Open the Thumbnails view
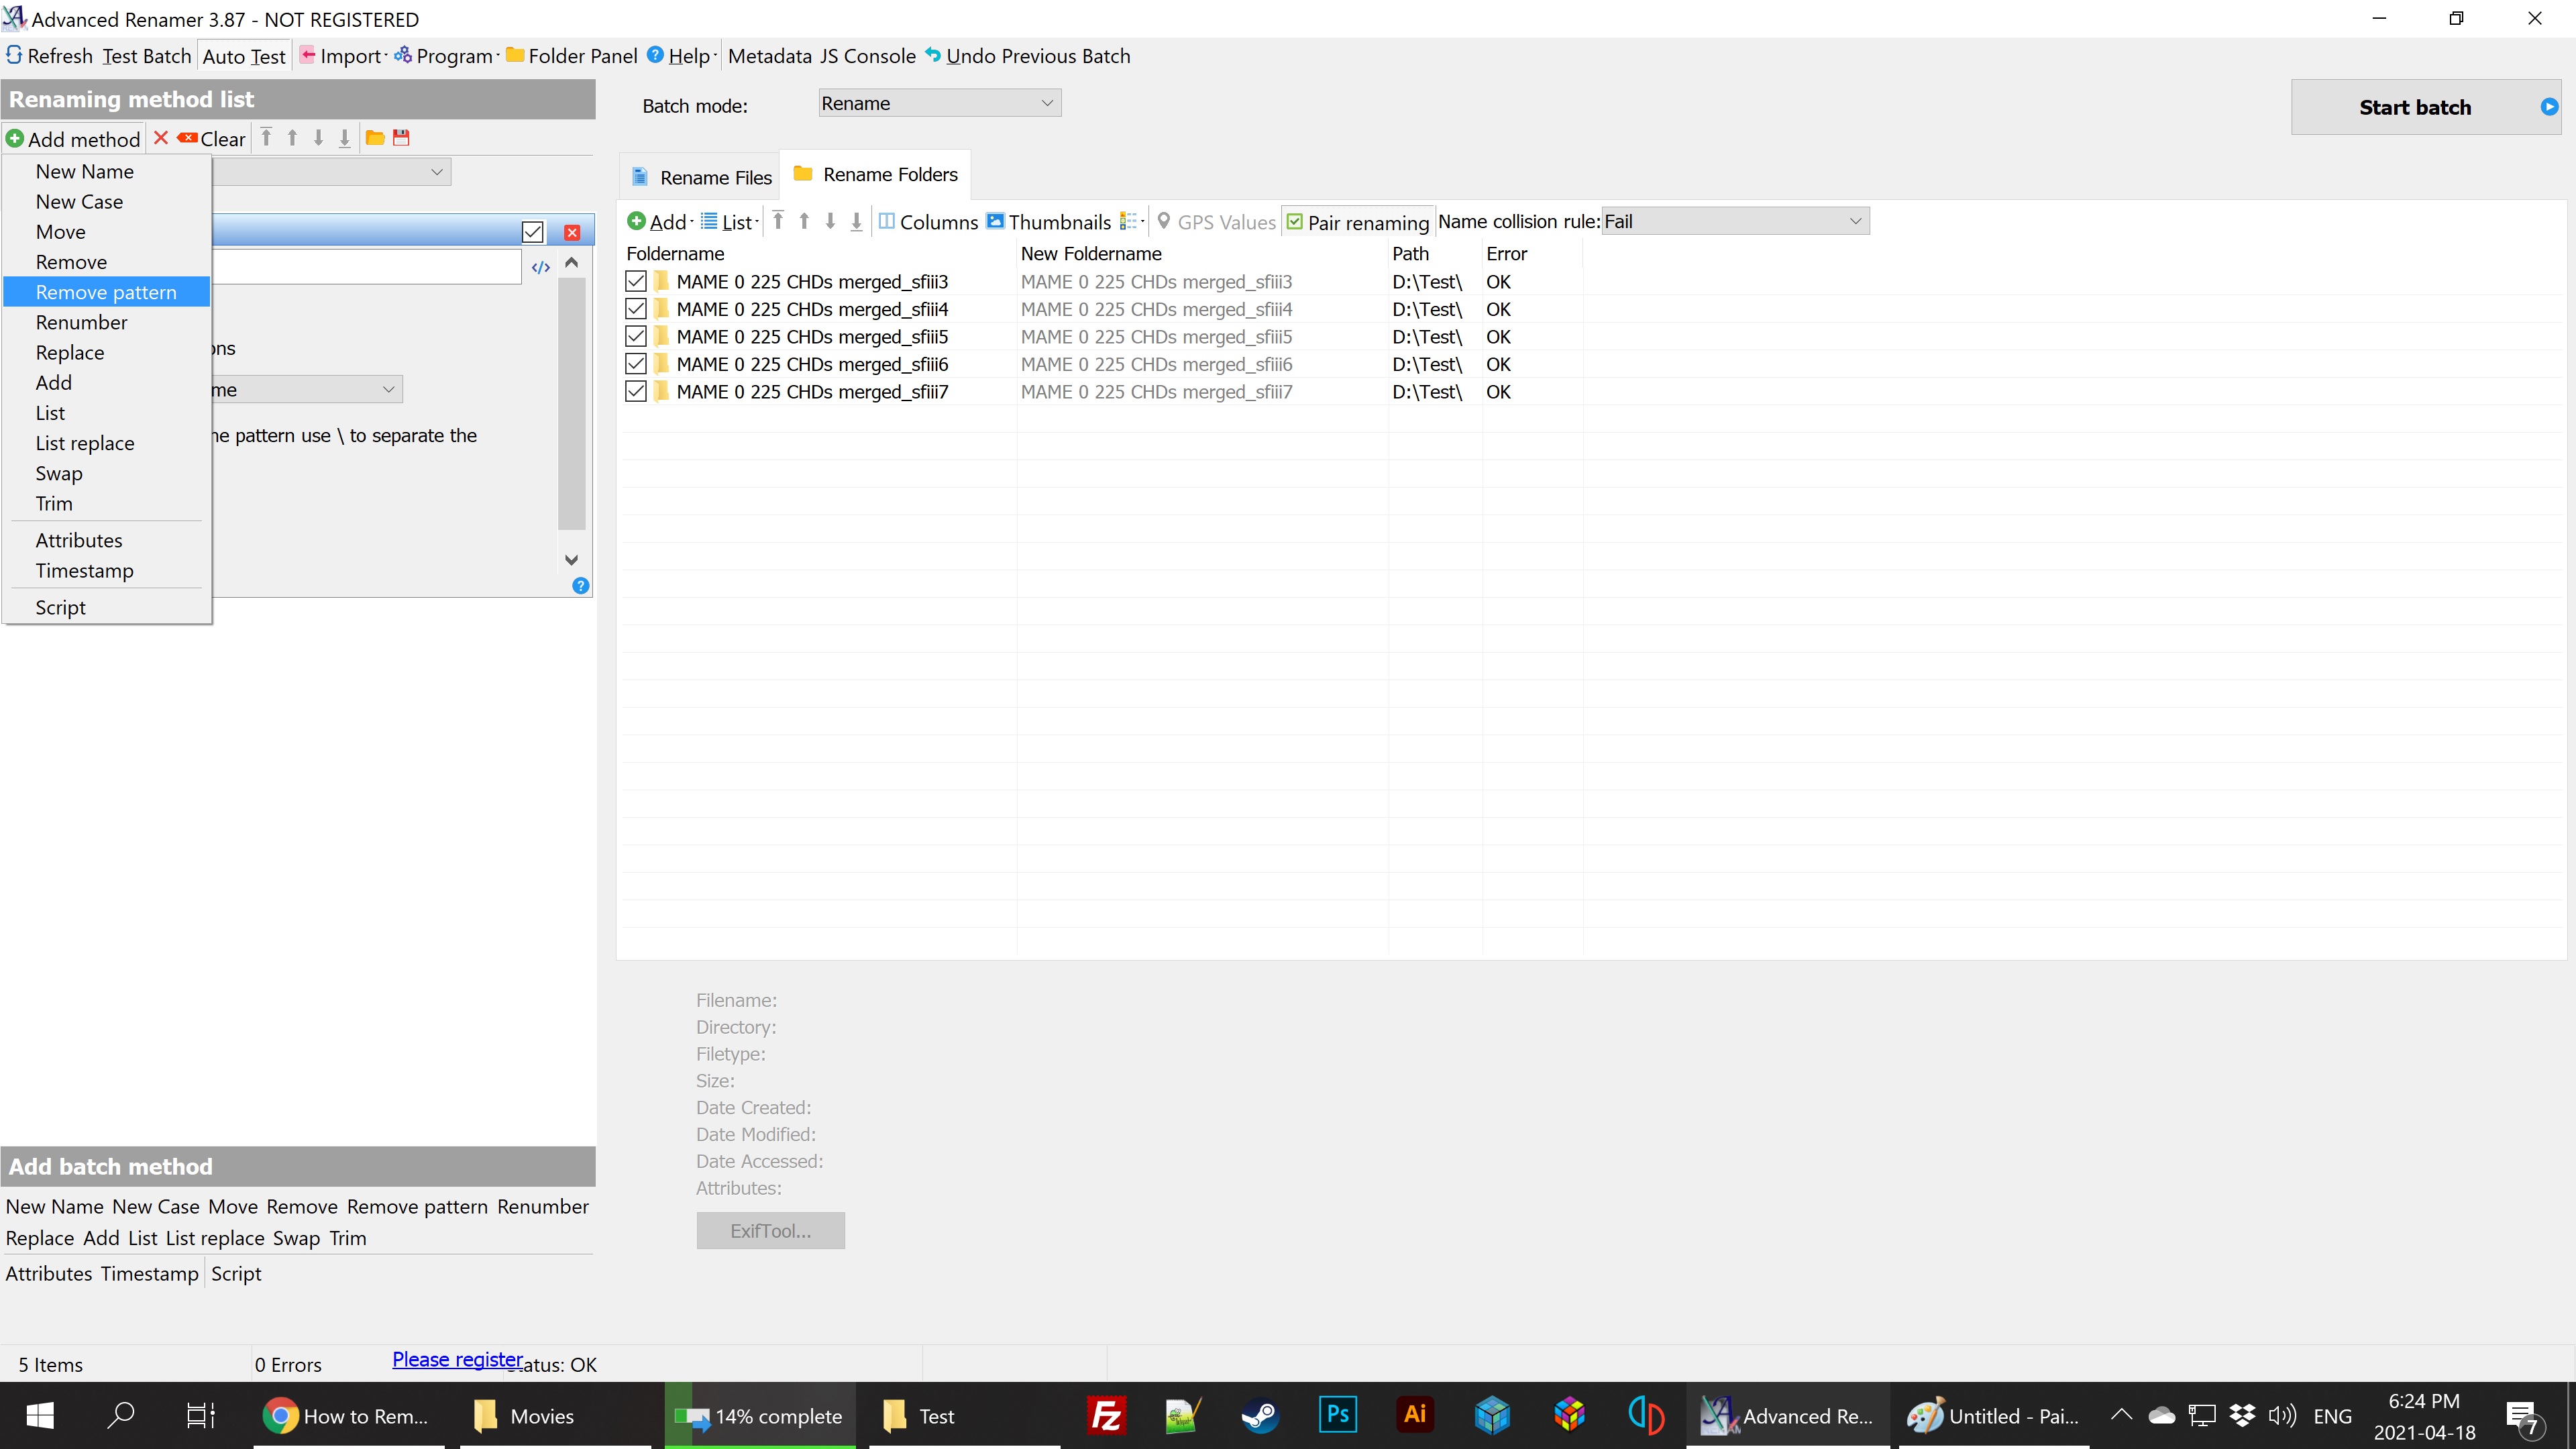This screenshot has height=1449, width=2576. pos(1049,222)
